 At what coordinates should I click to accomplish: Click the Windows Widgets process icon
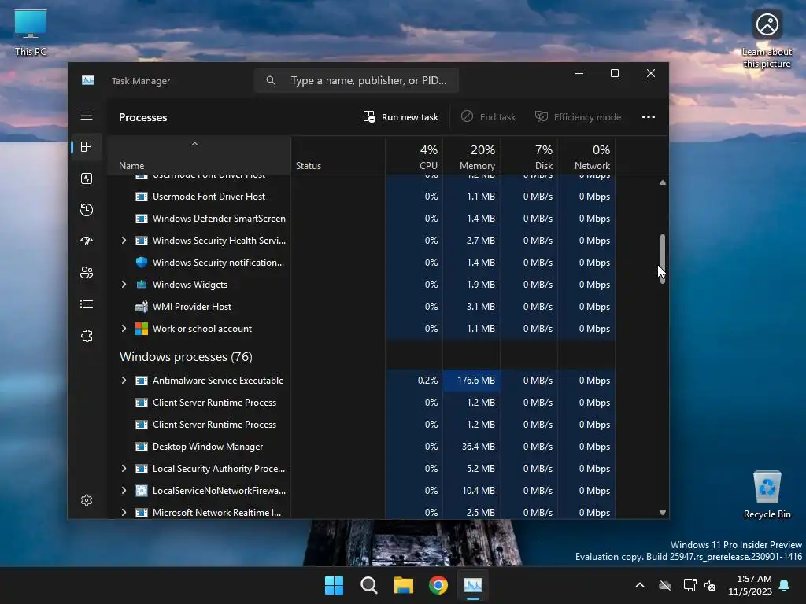coord(142,285)
